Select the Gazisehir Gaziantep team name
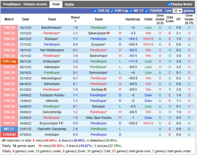Image resolution: width=197 pixels, height=155 pixels. pyautogui.click(x=52, y=129)
